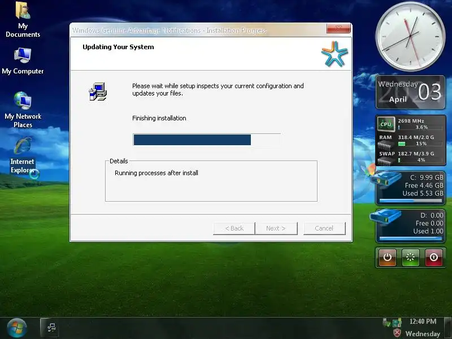Select the Internet Explorer desktop icon
This screenshot has height=339, width=452.
tap(23, 156)
